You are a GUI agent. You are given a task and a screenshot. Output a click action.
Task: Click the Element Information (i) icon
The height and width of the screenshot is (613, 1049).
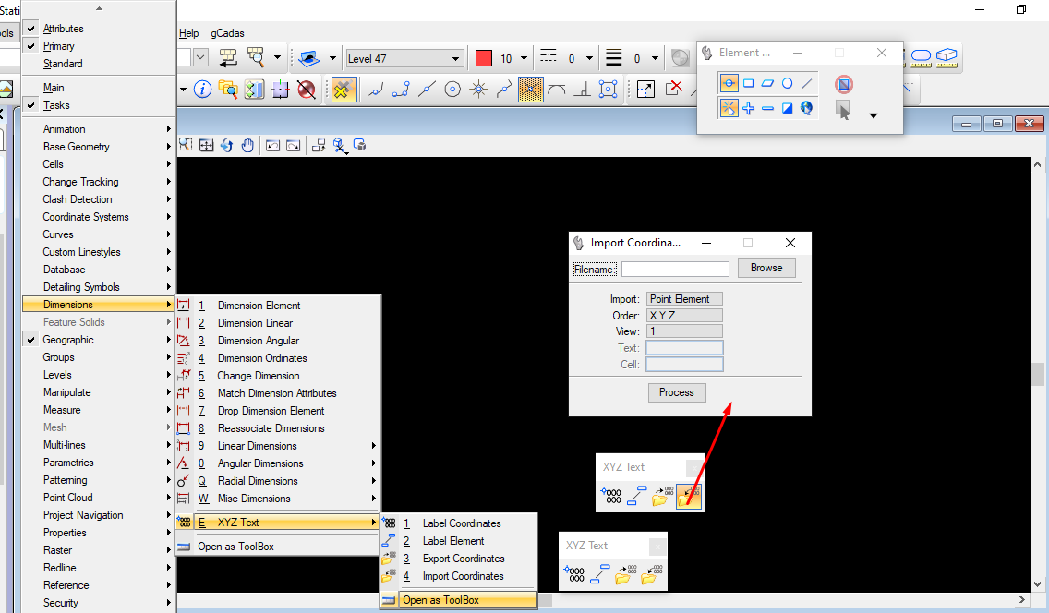202,89
